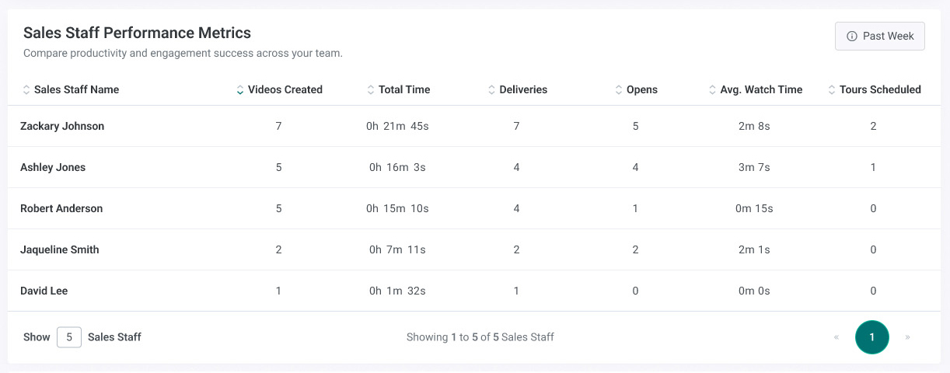Click sort arrows beside Videos Created

[240, 90]
